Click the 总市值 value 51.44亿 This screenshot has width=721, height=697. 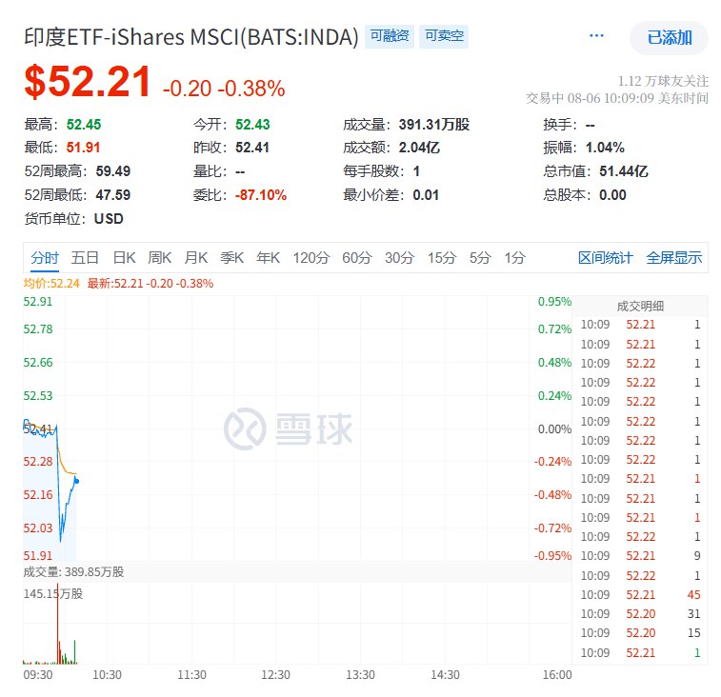[x=624, y=171]
